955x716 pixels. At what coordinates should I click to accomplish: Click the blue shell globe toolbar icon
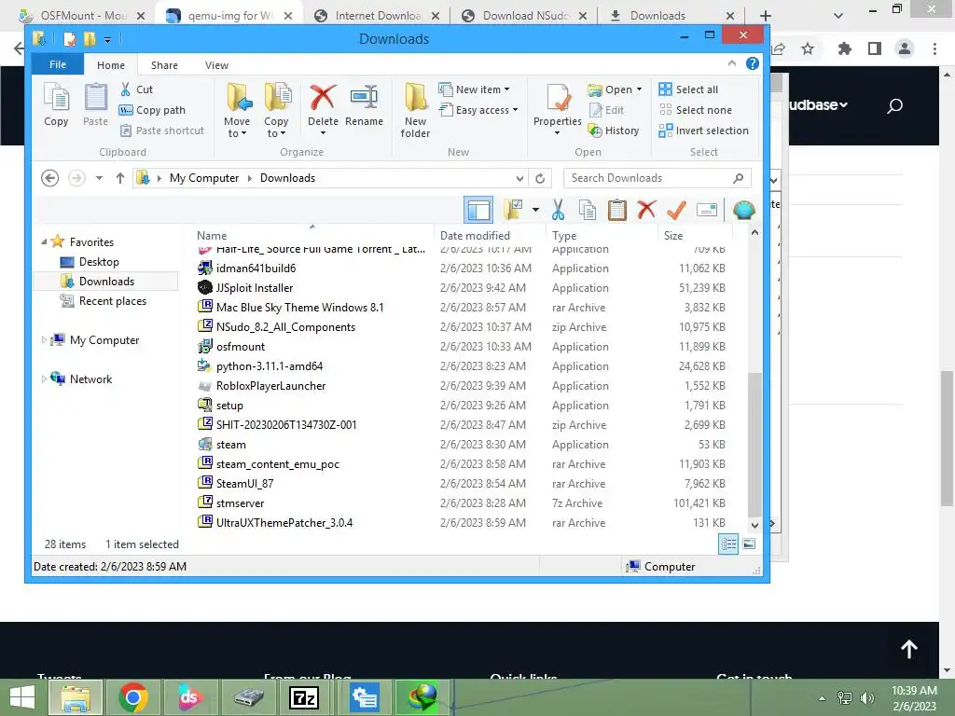click(744, 210)
